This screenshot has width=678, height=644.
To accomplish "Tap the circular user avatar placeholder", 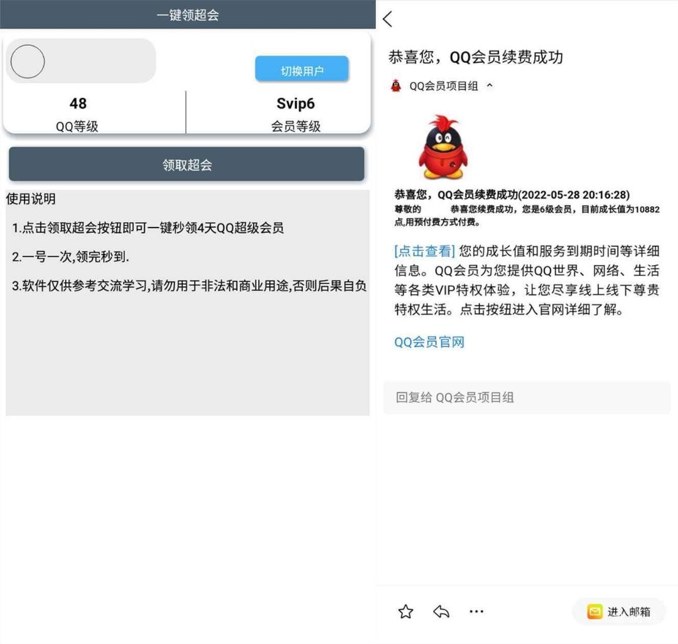I will [28, 61].
